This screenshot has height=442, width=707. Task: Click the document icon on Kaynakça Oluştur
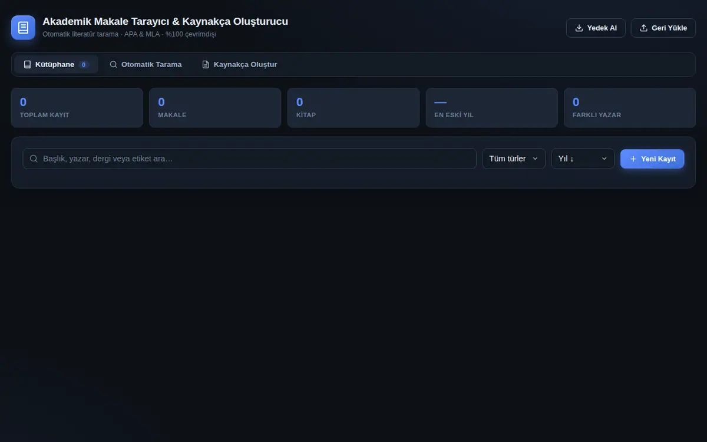click(206, 64)
